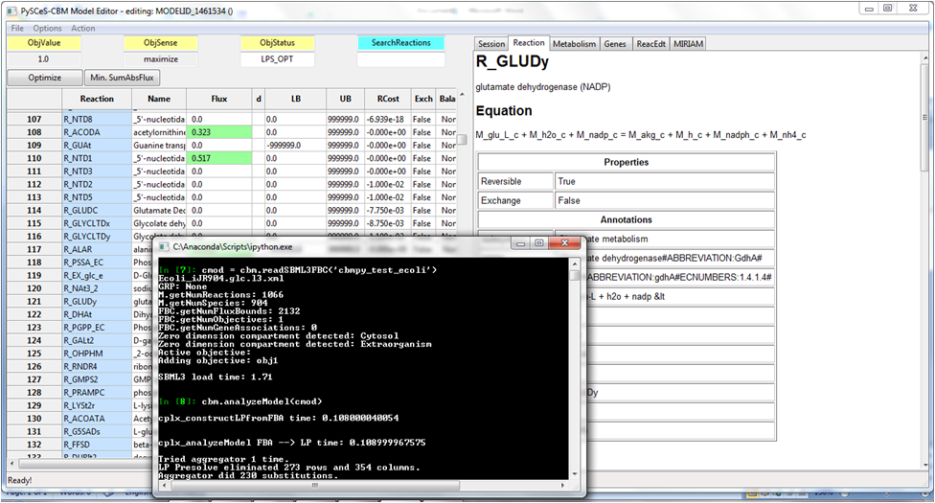
Task: Click the Min. SumAbsFlux button
Action: (x=124, y=78)
